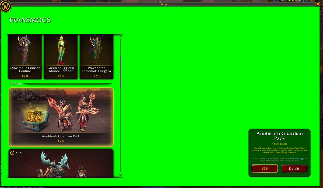Click the scroll down arrow of the catalog list

point(121,175)
